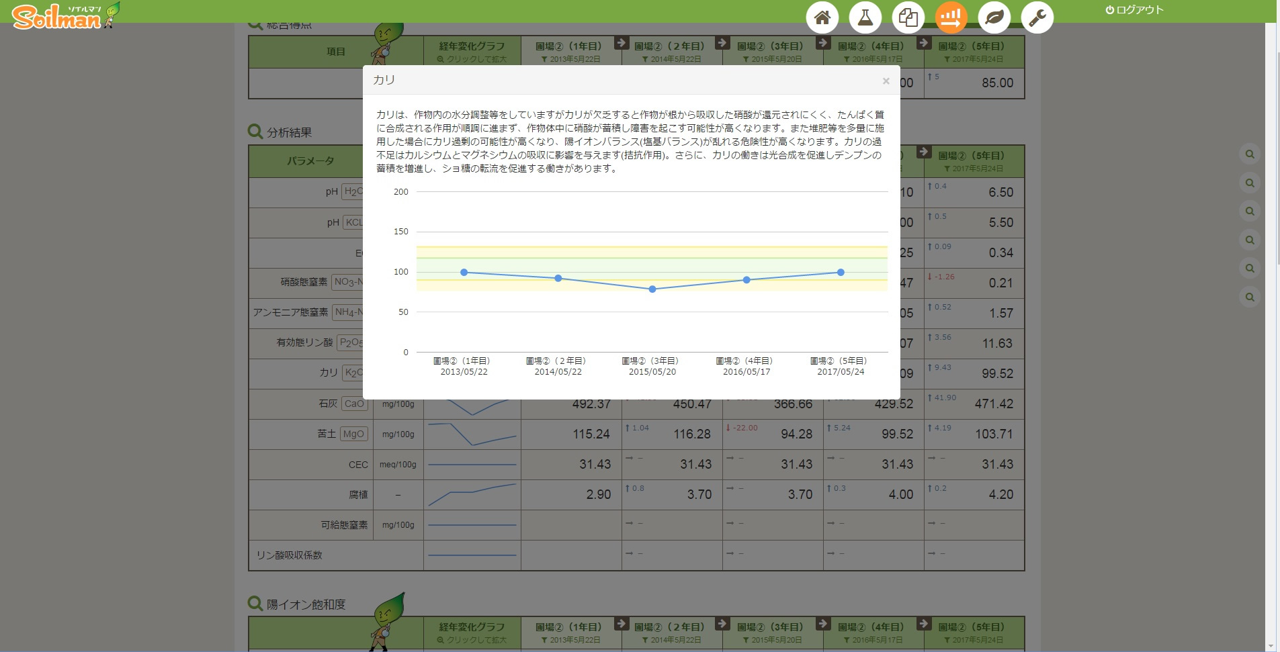Click the scrollbar down arrow
1280x652 pixels.
pos(1270,647)
